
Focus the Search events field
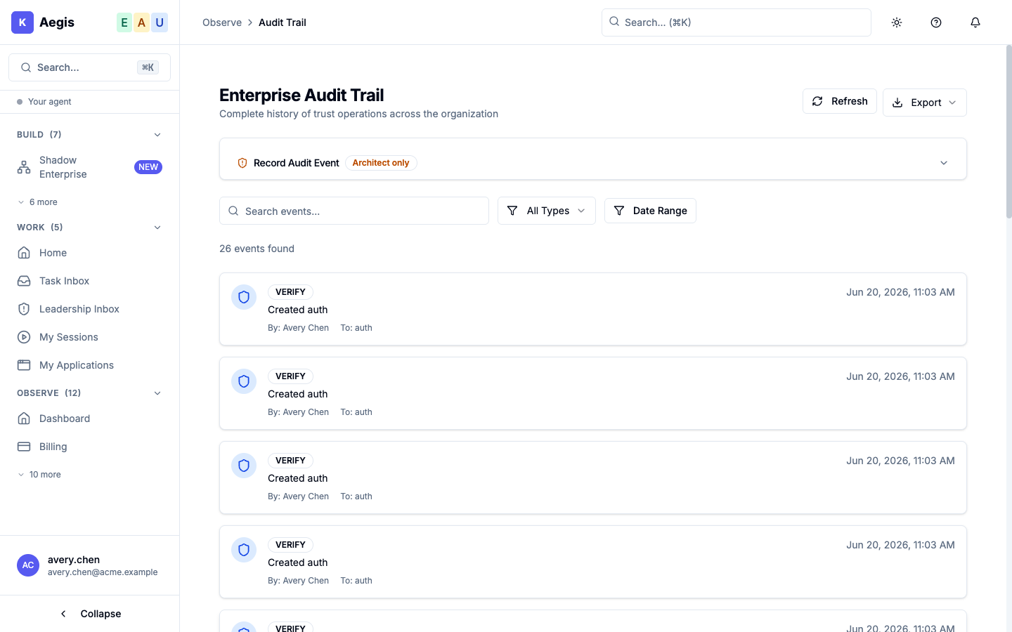[354, 211]
